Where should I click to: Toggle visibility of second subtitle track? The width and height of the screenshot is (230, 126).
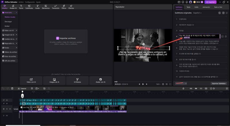[x=7, y=104]
